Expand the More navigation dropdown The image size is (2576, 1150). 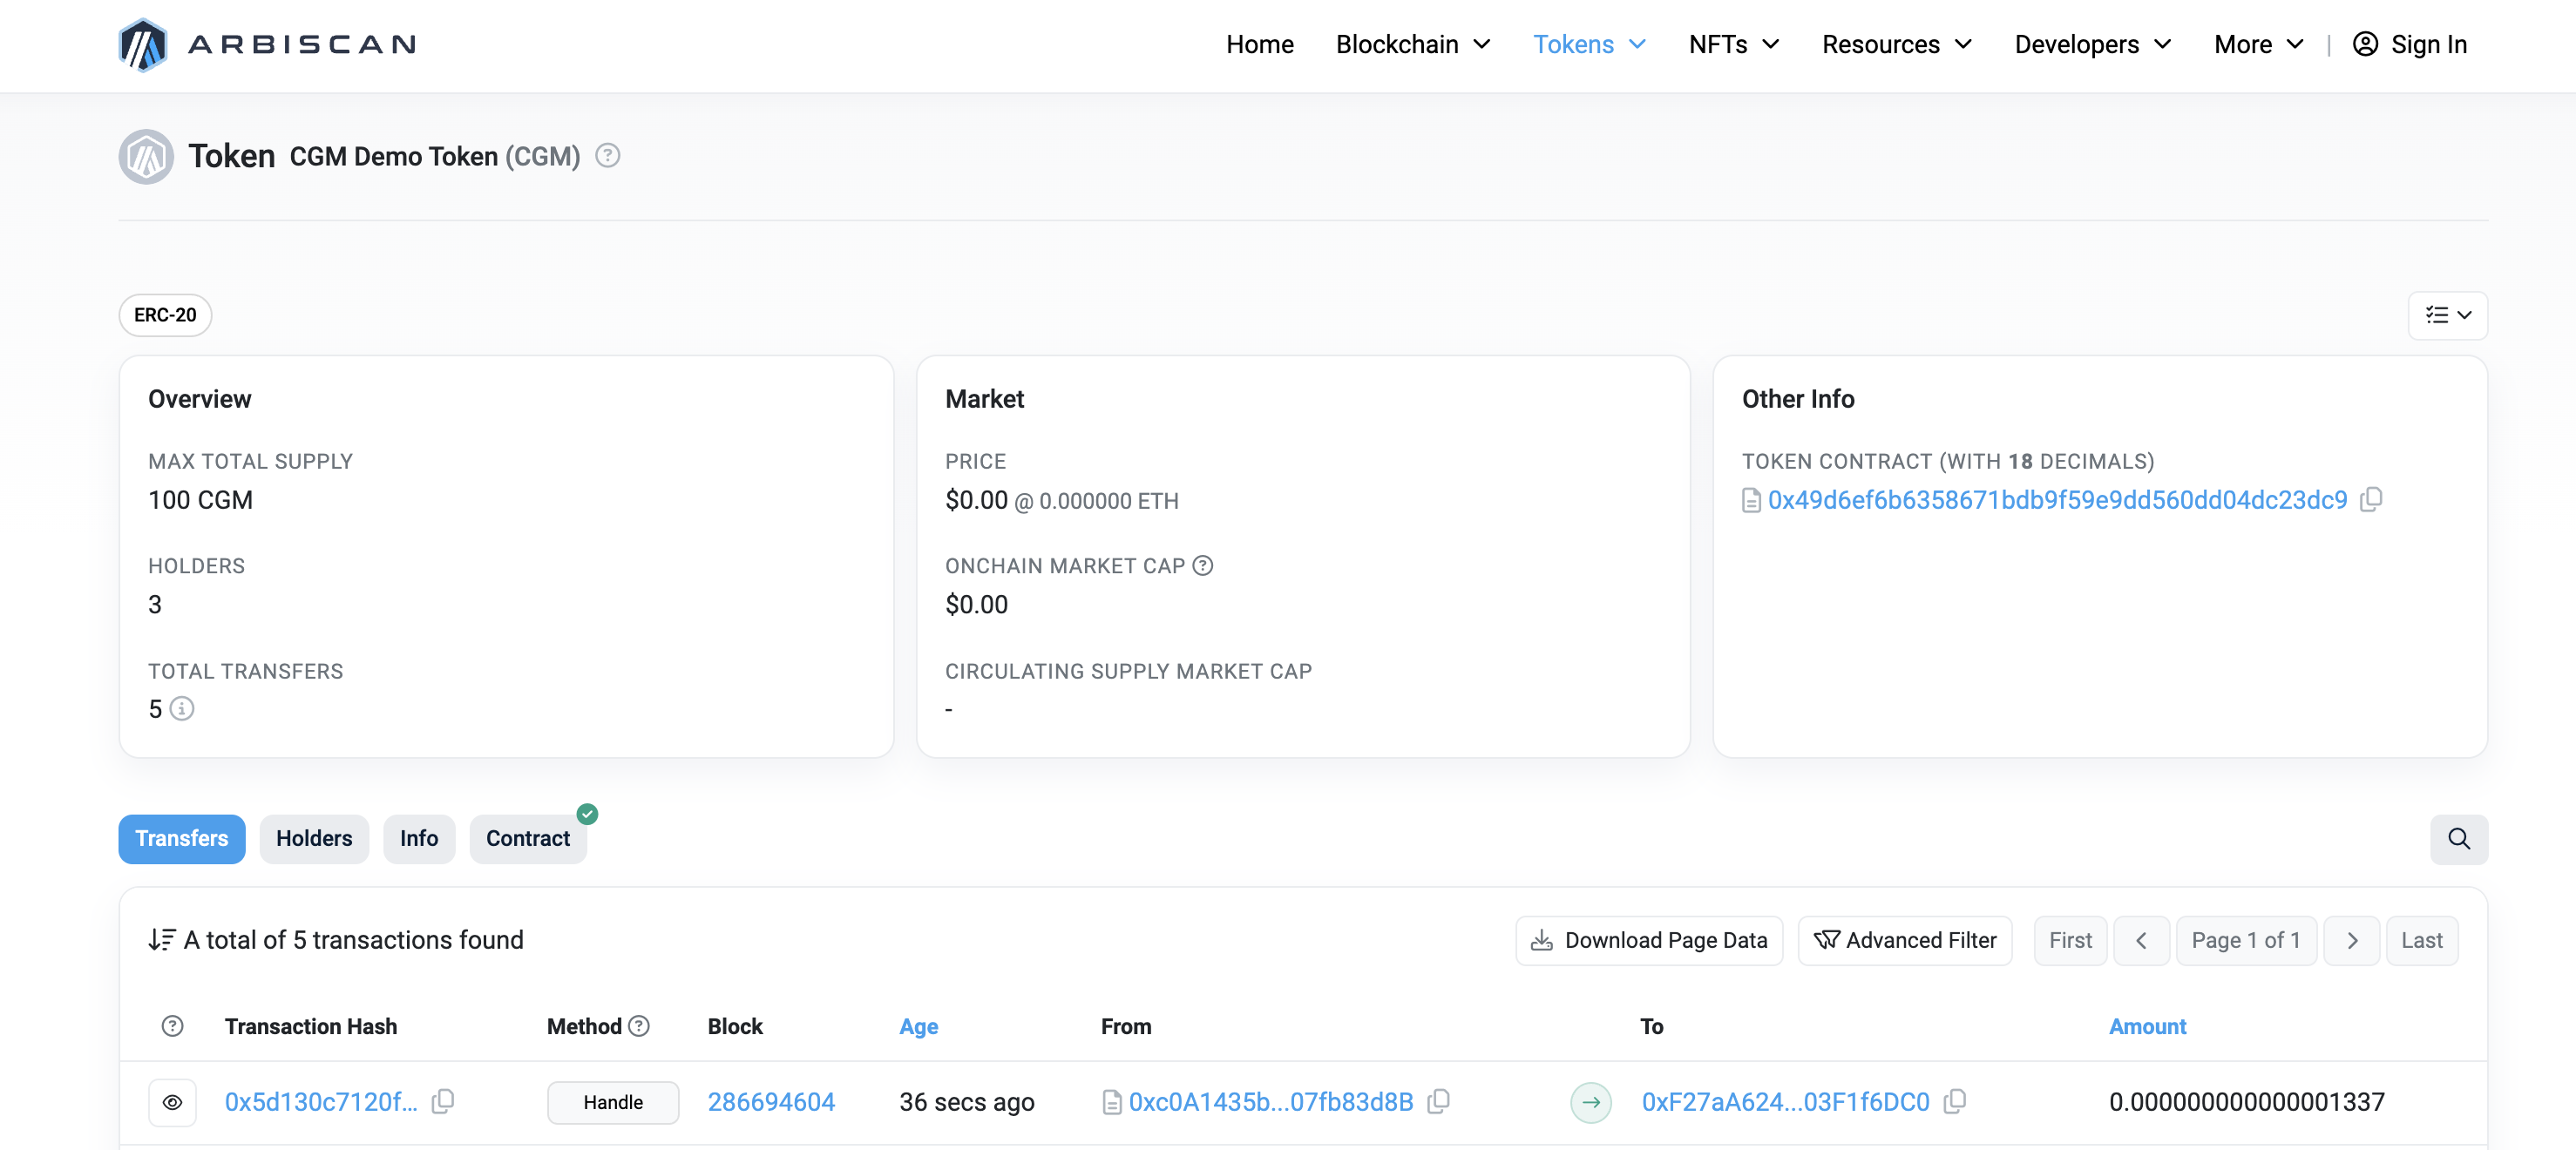click(x=2256, y=44)
